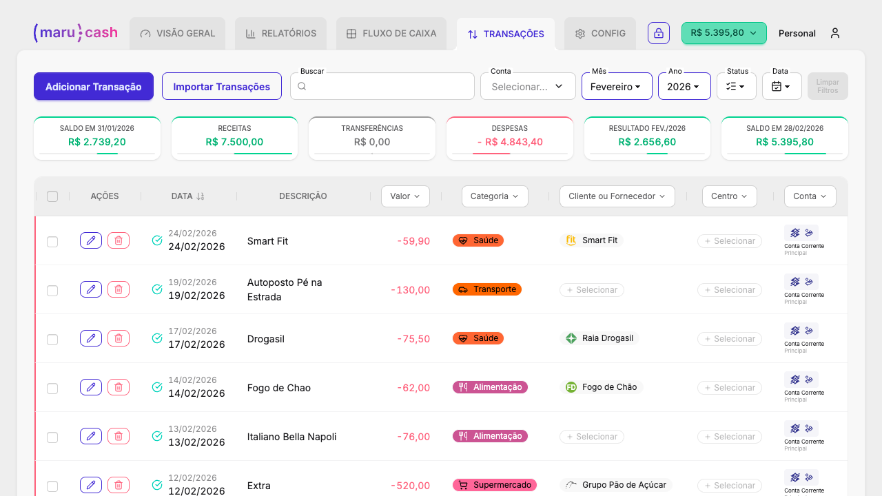This screenshot has width=882, height=496.
Task: Click the Importar Transações button
Action: [221, 86]
